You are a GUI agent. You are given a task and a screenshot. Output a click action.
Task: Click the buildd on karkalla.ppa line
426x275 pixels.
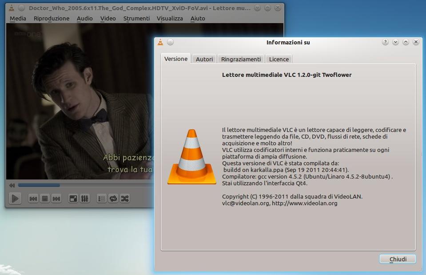pos(286,170)
